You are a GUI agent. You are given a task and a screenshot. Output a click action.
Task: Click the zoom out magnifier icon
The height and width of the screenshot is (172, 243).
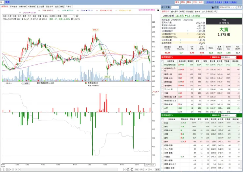(128, 169)
